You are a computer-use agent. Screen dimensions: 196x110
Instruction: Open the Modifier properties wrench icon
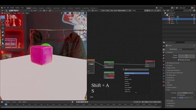point(164,68)
